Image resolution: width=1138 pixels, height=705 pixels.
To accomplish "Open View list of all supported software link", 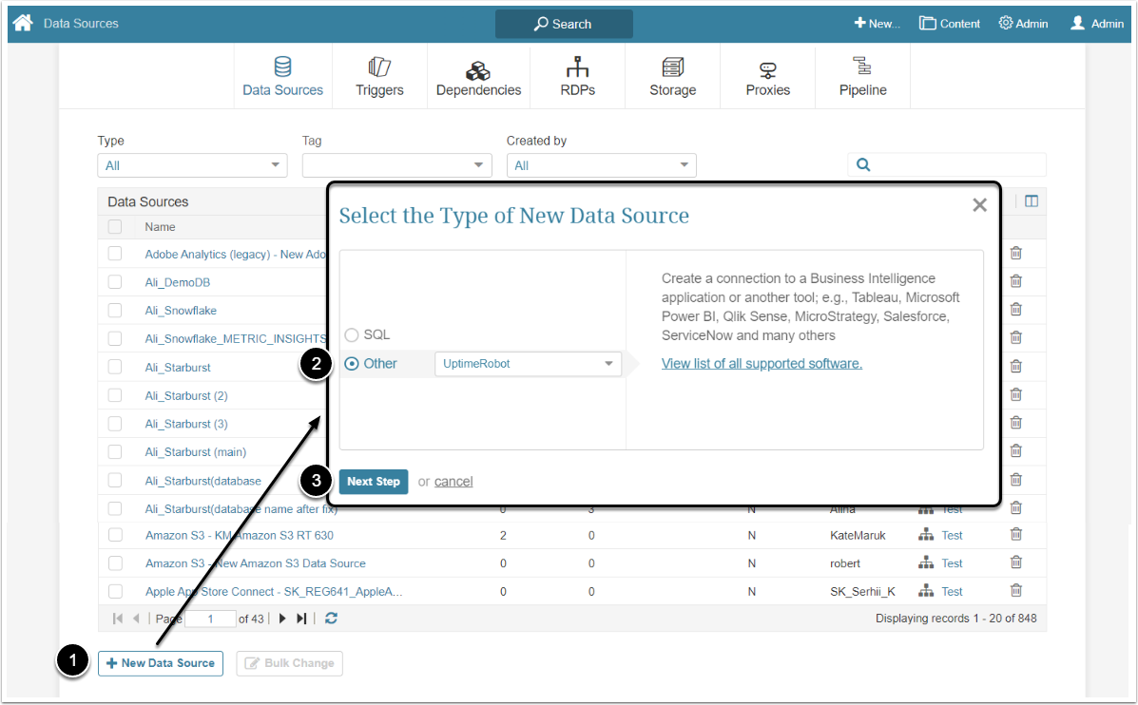I will pos(762,364).
